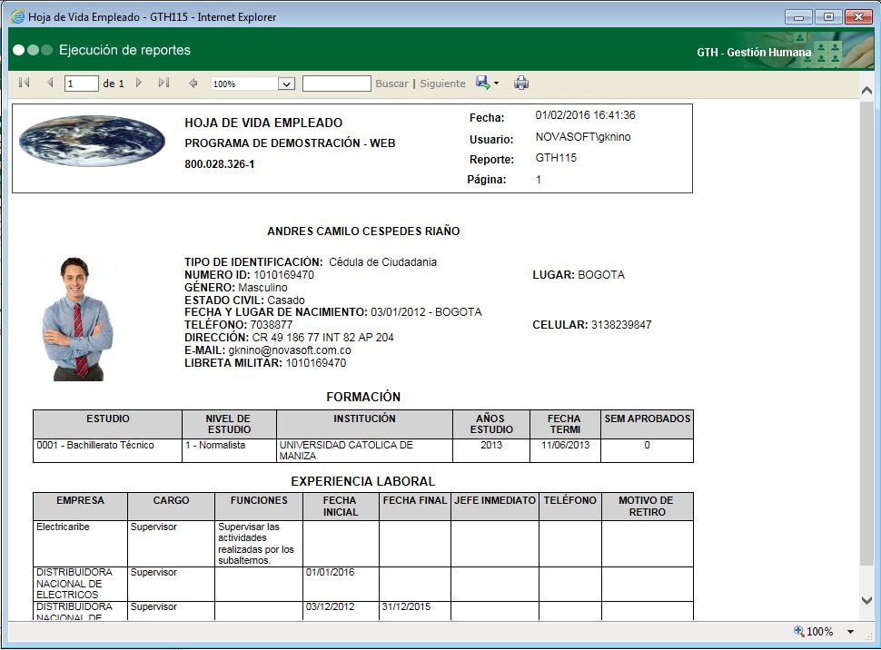Click browser zoom magnifier icon
The height and width of the screenshot is (650, 881).
(x=798, y=631)
